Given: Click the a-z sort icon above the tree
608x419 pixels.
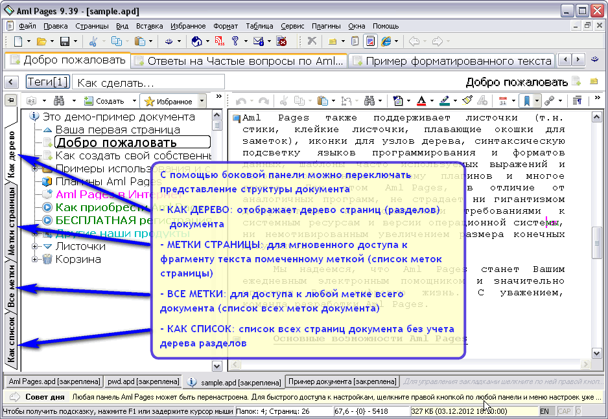Looking at the screenshot, I should [31, 101].
